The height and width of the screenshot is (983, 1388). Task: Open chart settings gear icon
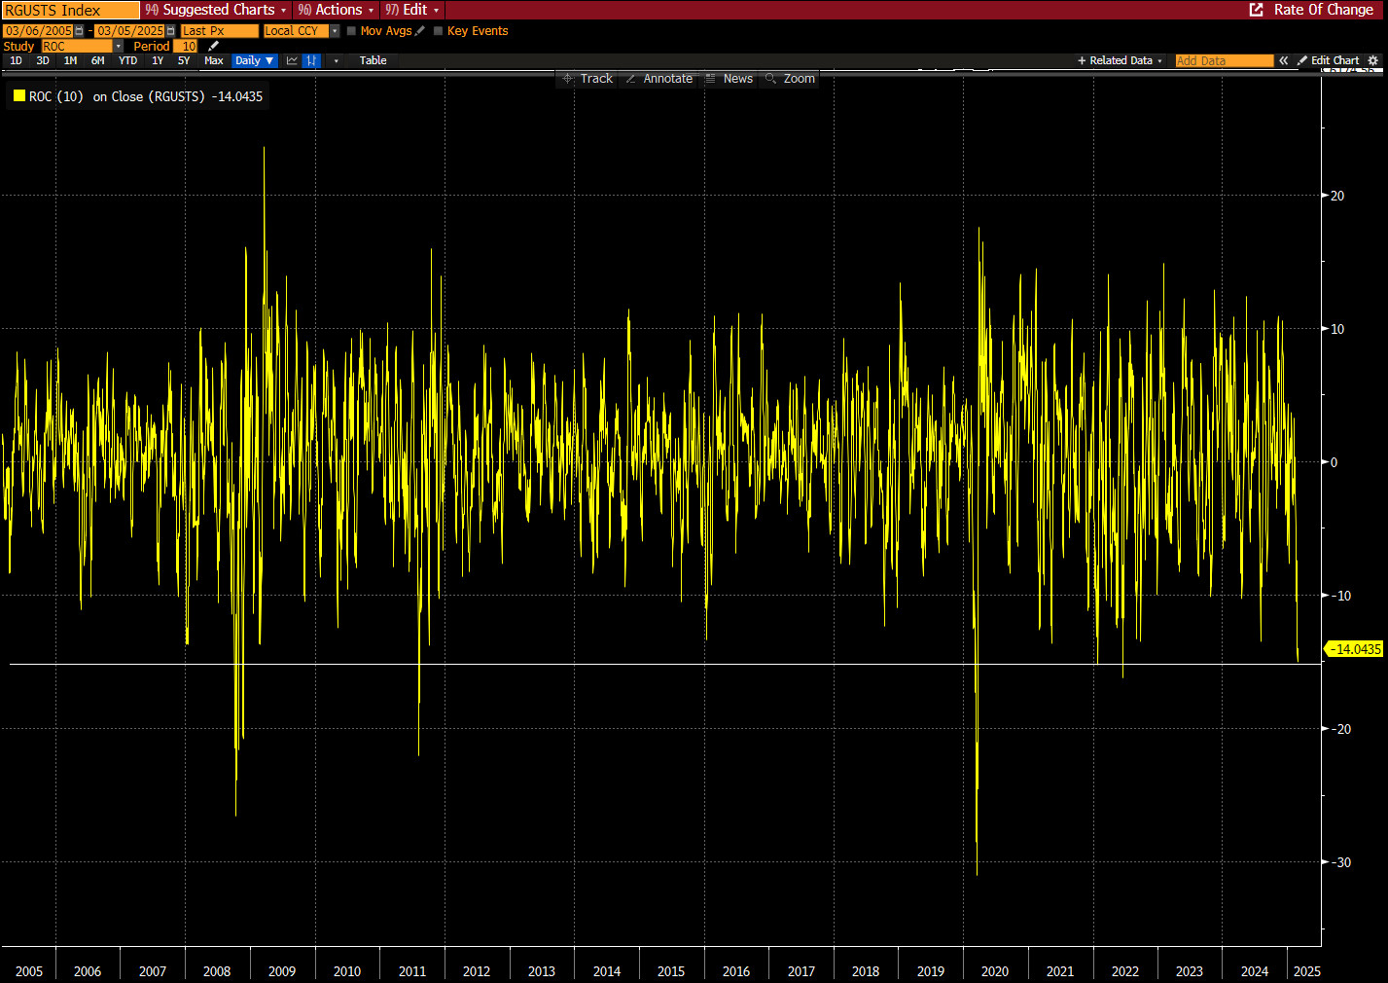(1373, 60)
